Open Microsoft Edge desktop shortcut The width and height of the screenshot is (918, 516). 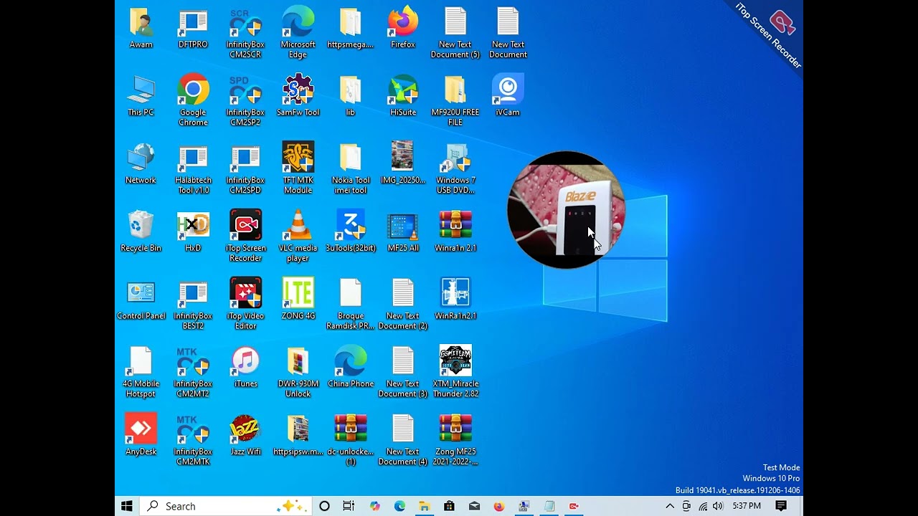pos(298,34)
